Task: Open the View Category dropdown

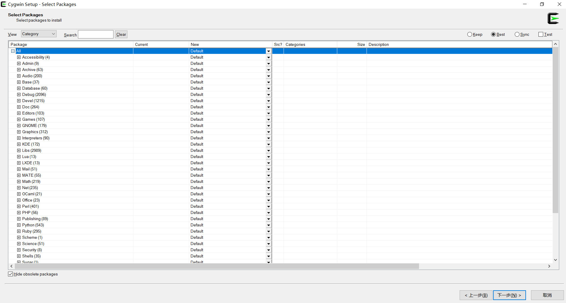Action: pos(39,34)
